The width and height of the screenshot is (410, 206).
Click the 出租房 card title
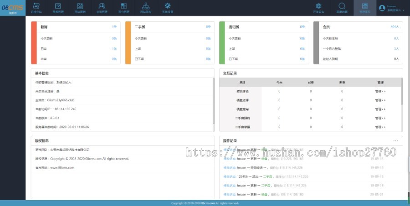point(234,27)
